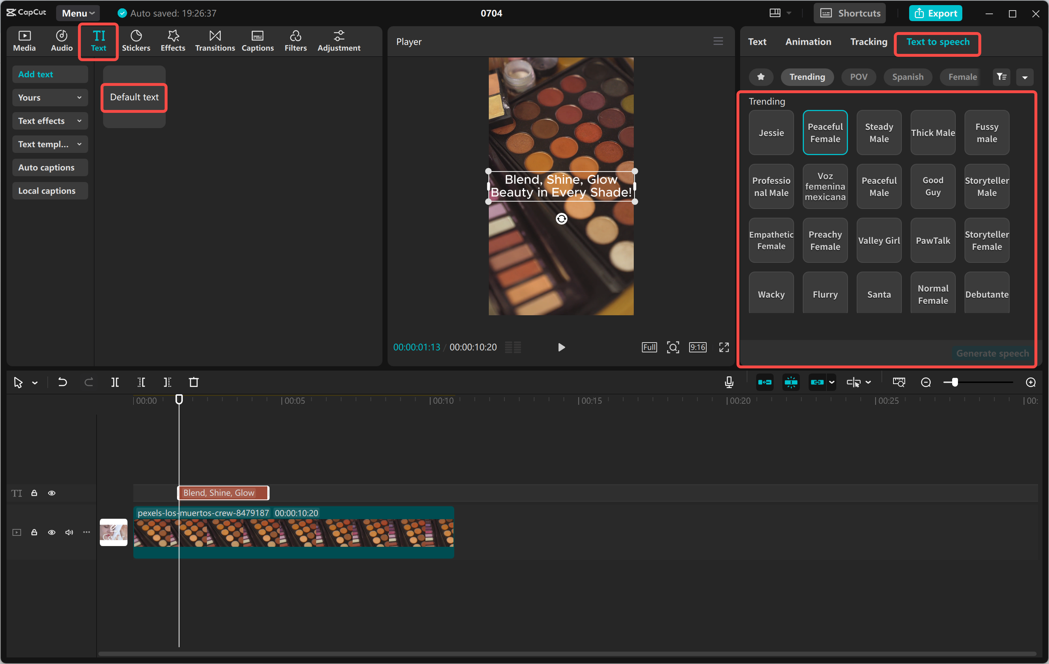Click the Auto captions button

pos(50,167)
